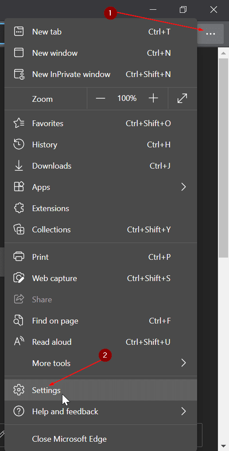This screenshot has height=451, width=229.
Task: Enter full screen with the diagonal arrows icon
Action: pyautogui.click(x=182, y=99)
